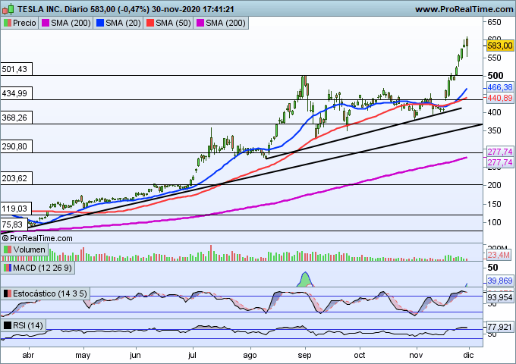Screen dimensions: 516x364
Task: Click the MACD indicator icon
Action: pos(8,268)
